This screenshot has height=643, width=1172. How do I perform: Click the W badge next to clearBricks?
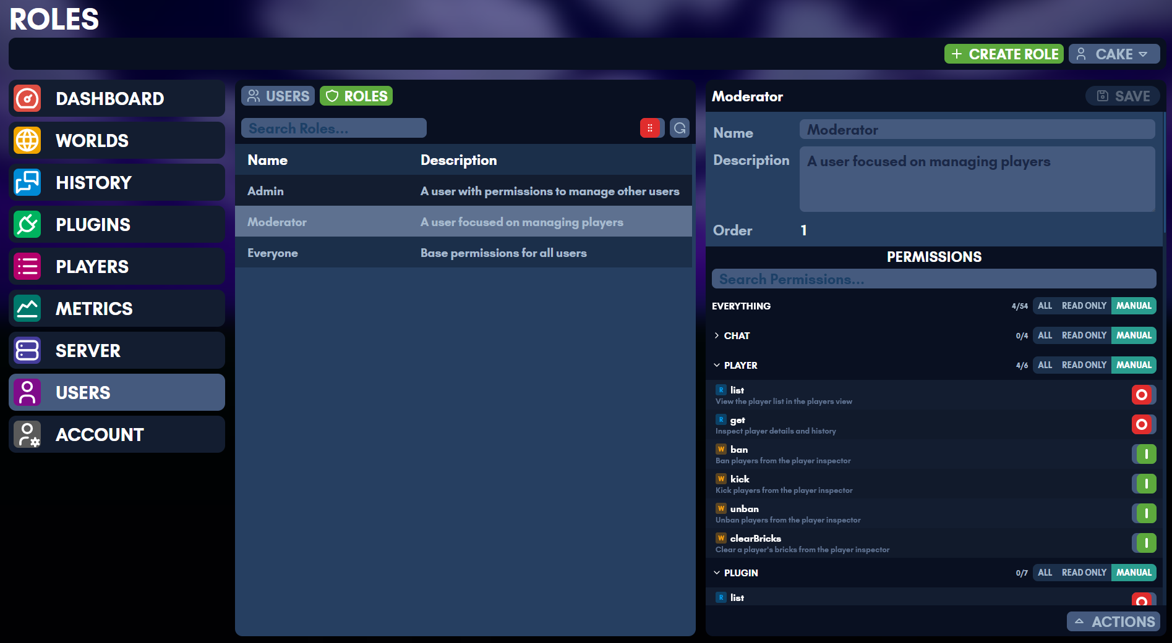(x=721, y=538)
